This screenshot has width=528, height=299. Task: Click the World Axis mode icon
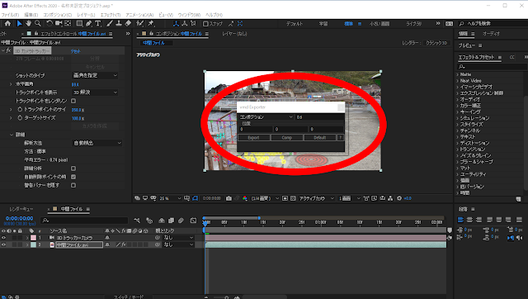point(185,24)
